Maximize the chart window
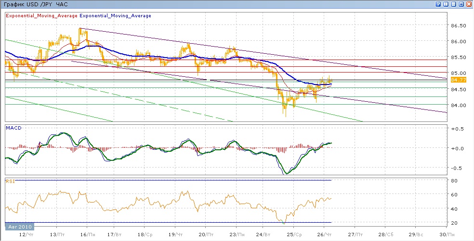The image size is (474, 241). pyautogui.click(x=461, y=4)
